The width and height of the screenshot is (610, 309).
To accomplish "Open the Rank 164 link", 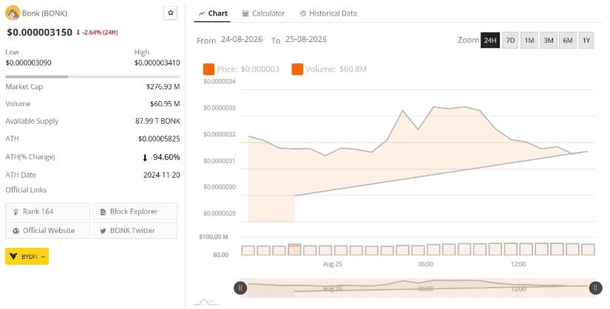I will point(47,212).
